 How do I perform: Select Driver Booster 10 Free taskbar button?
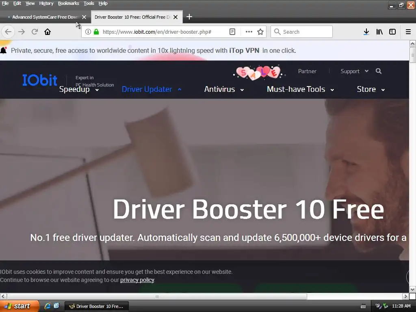tap(97, 306)
